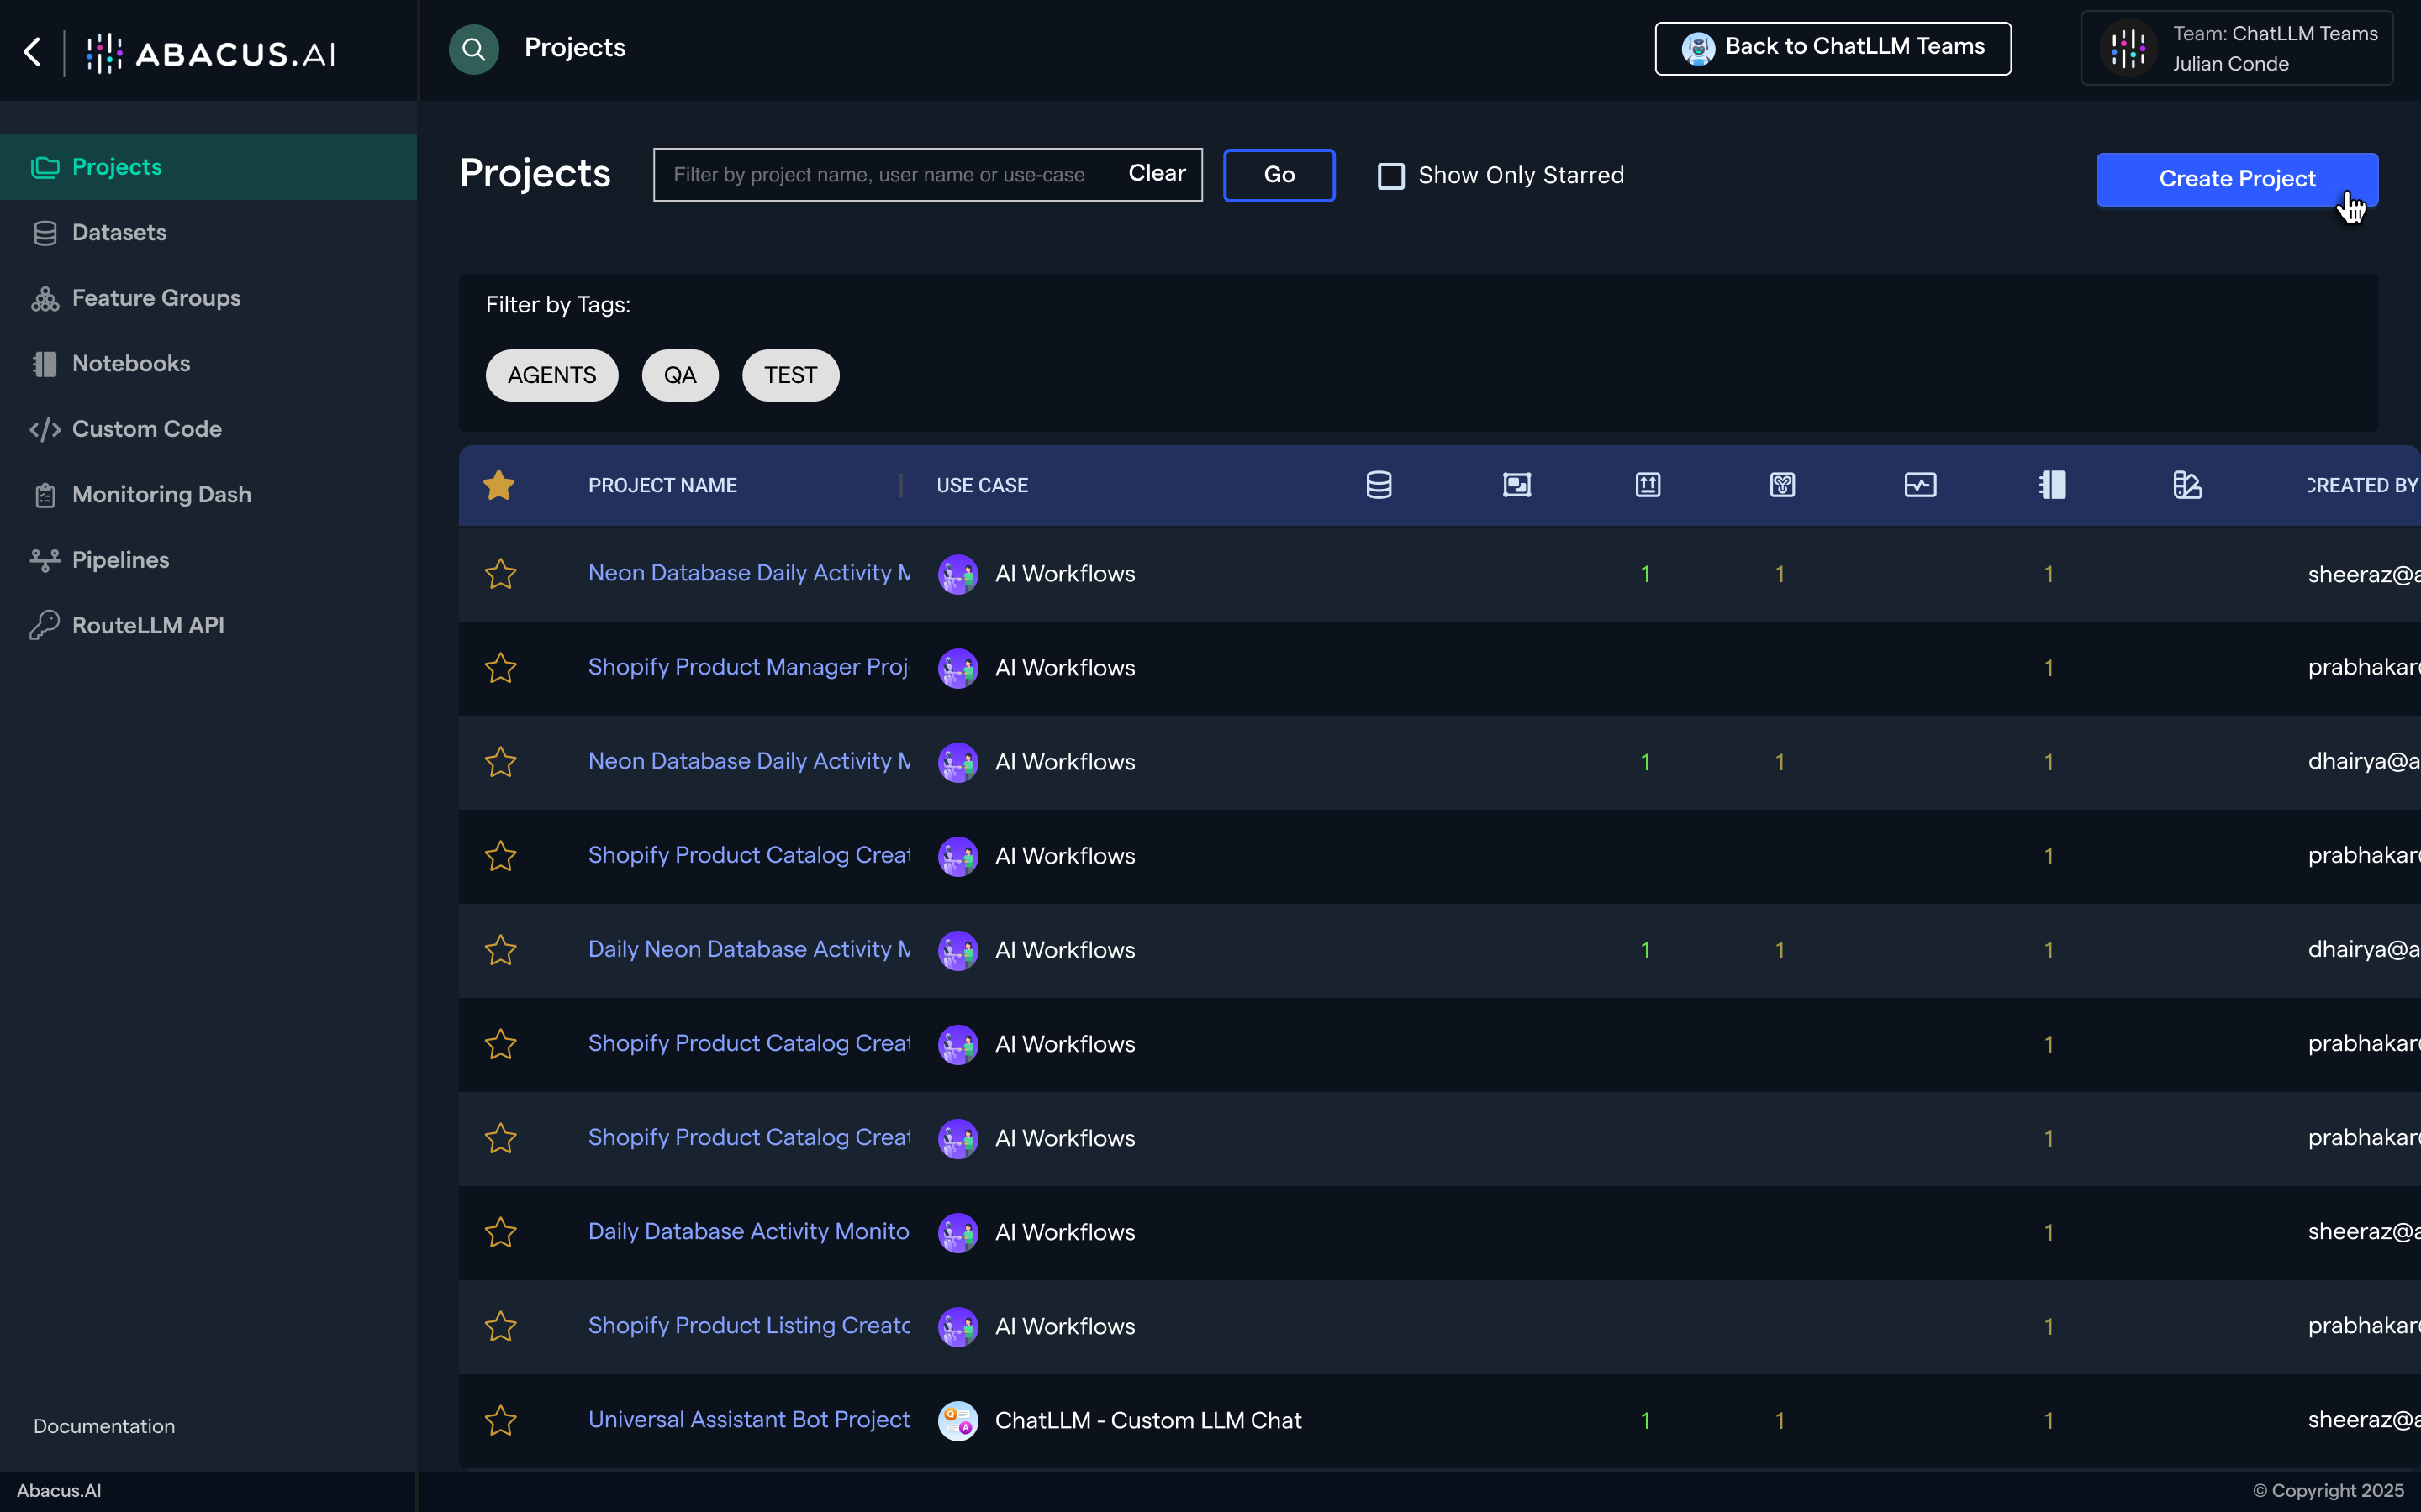Click the AI Workflows icon in first row
Viewport: 2421px width, 1512px height.
pos(957,574)
